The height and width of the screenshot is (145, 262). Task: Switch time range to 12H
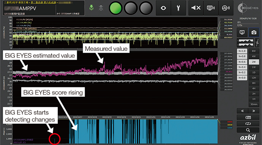[254, 78]
